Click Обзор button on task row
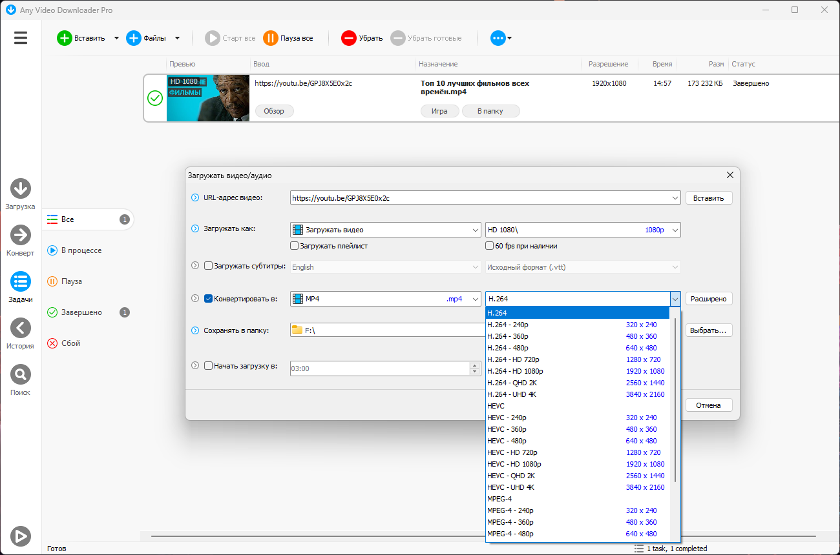Image resolution: width=840 pixels, height=555 pixels. (274, 111)
